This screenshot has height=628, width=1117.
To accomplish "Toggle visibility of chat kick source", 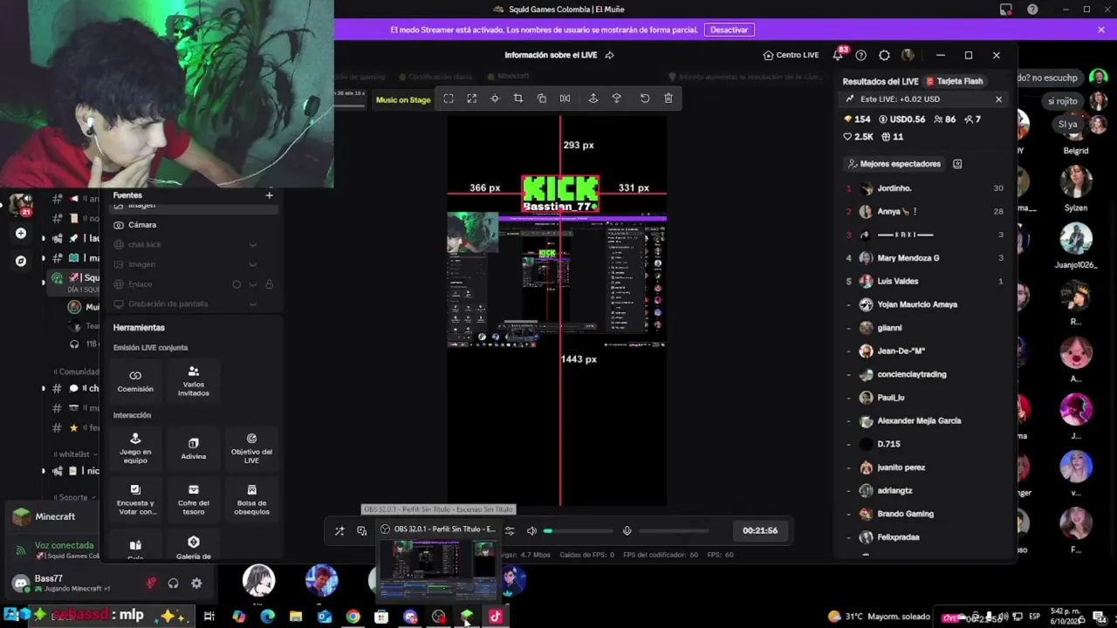I will click(253, 244).
